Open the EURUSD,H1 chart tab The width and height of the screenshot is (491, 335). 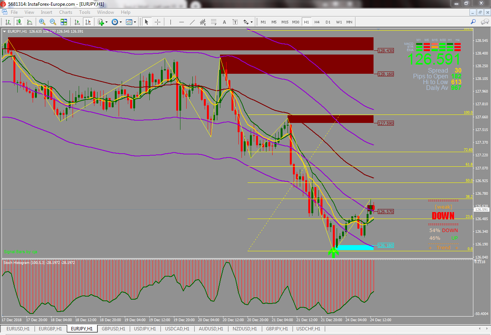[18, 329]
